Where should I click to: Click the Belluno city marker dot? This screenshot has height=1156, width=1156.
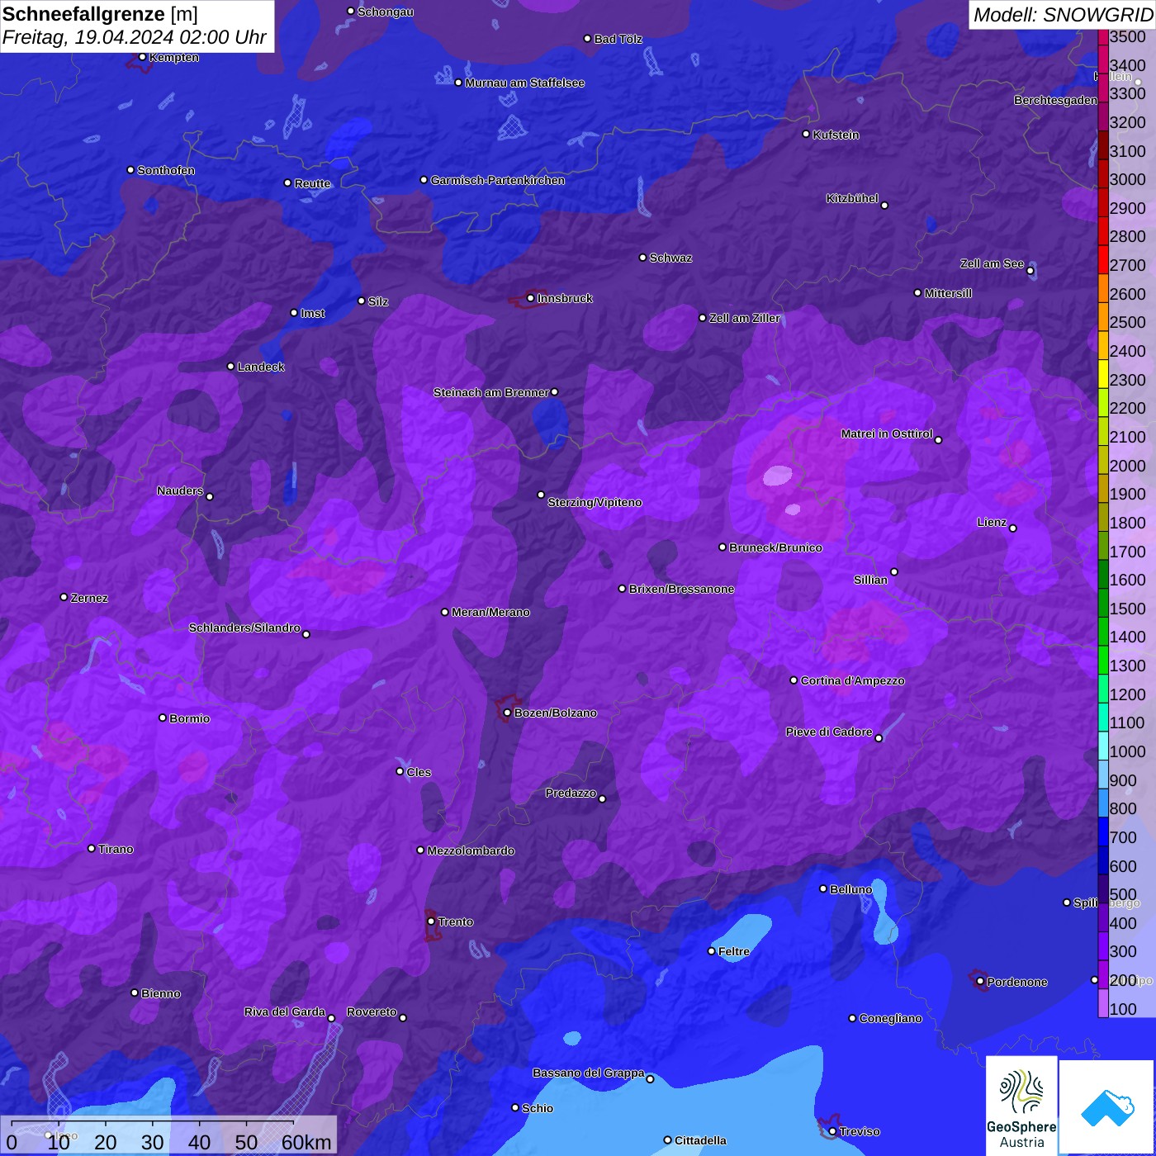[x=823, y=888]
